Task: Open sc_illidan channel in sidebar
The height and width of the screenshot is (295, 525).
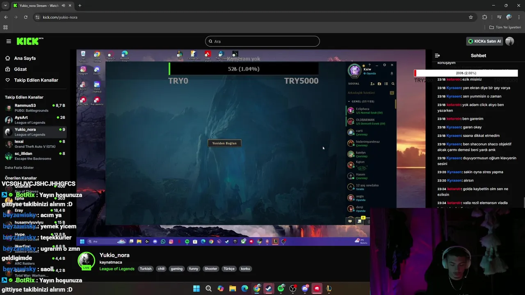Action: pos(35,156)
